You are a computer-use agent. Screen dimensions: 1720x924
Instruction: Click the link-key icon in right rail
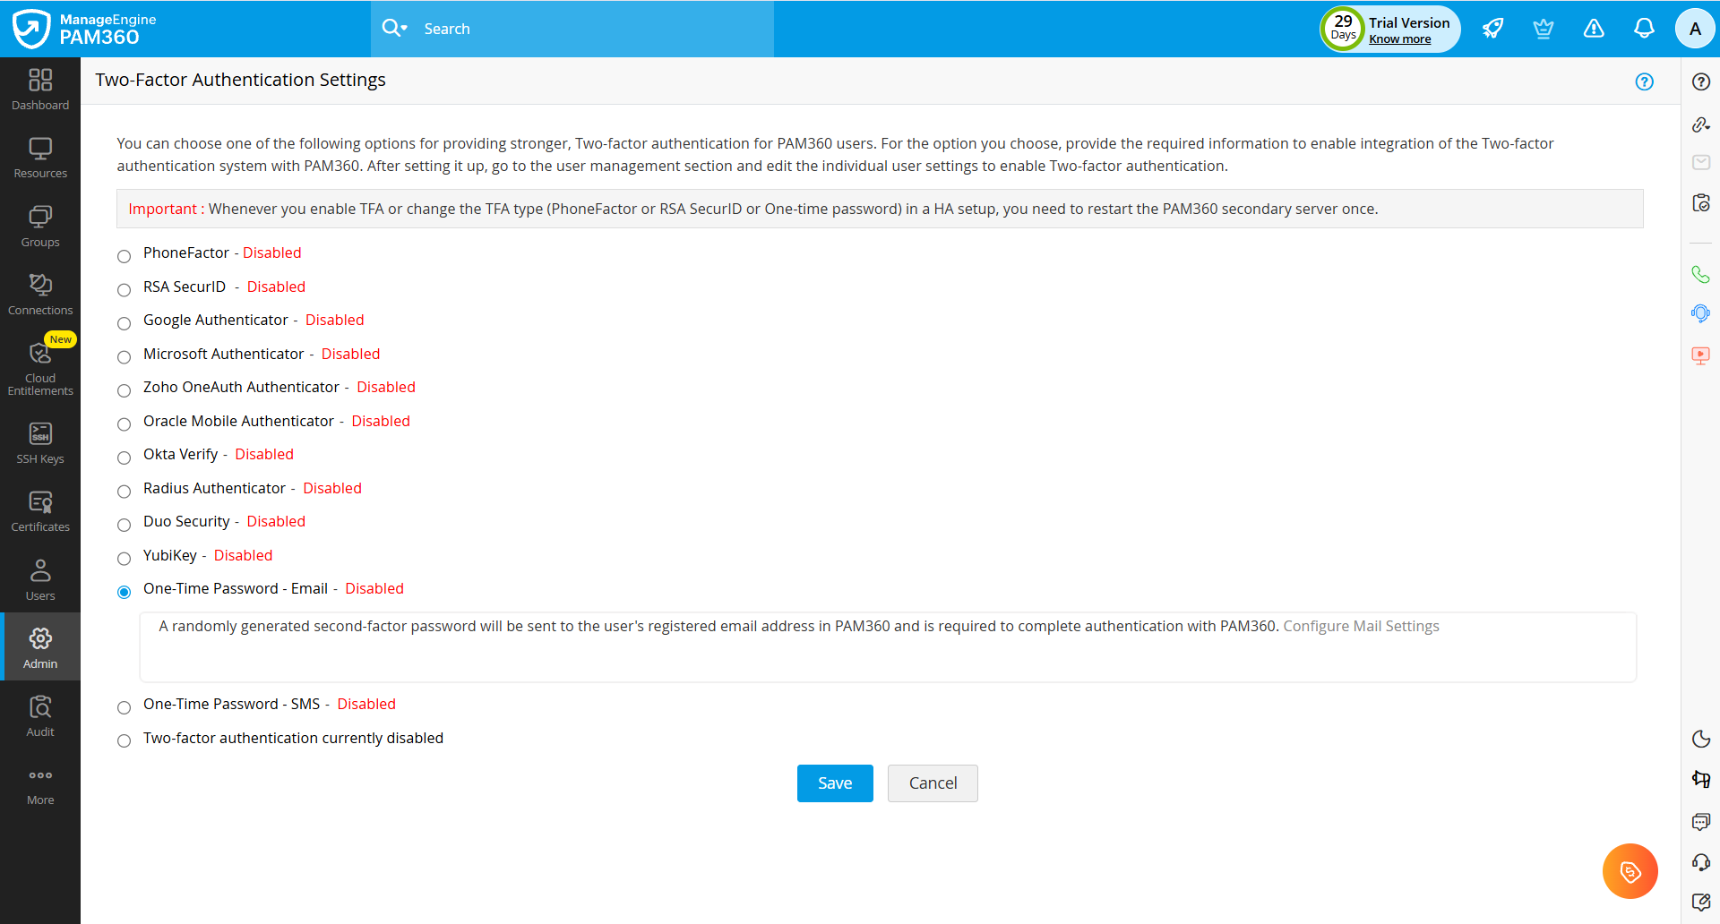1701,124
